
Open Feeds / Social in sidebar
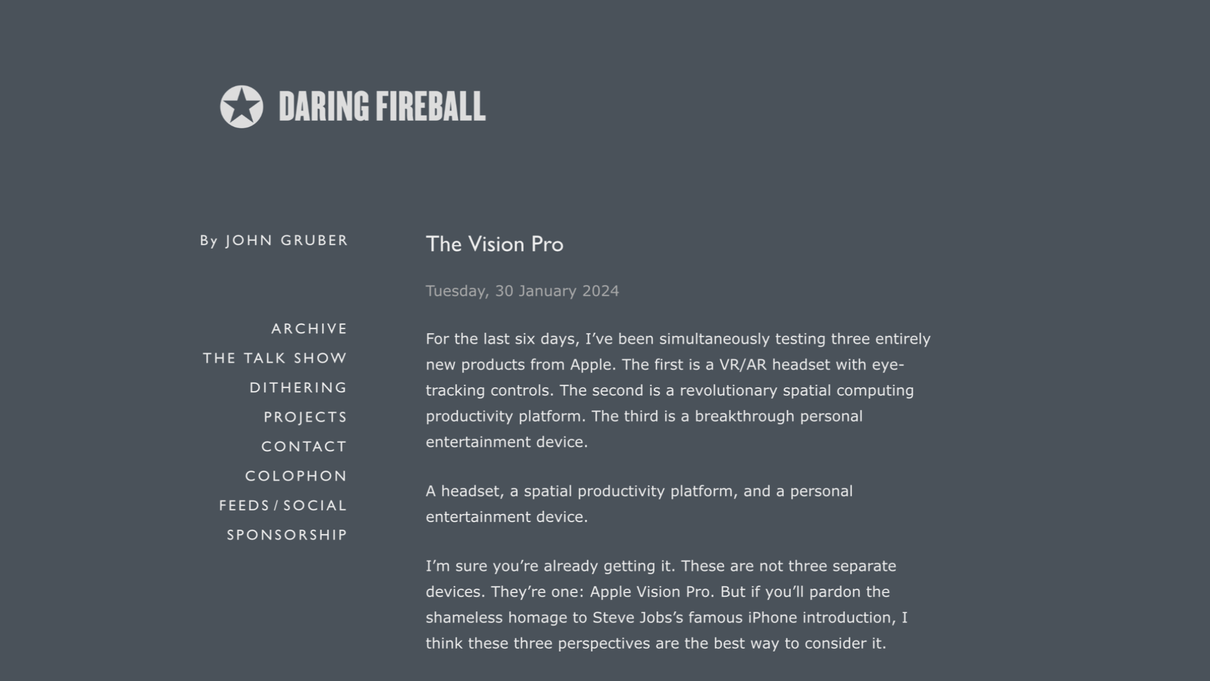pyautogui.click(x=283, y=506)
